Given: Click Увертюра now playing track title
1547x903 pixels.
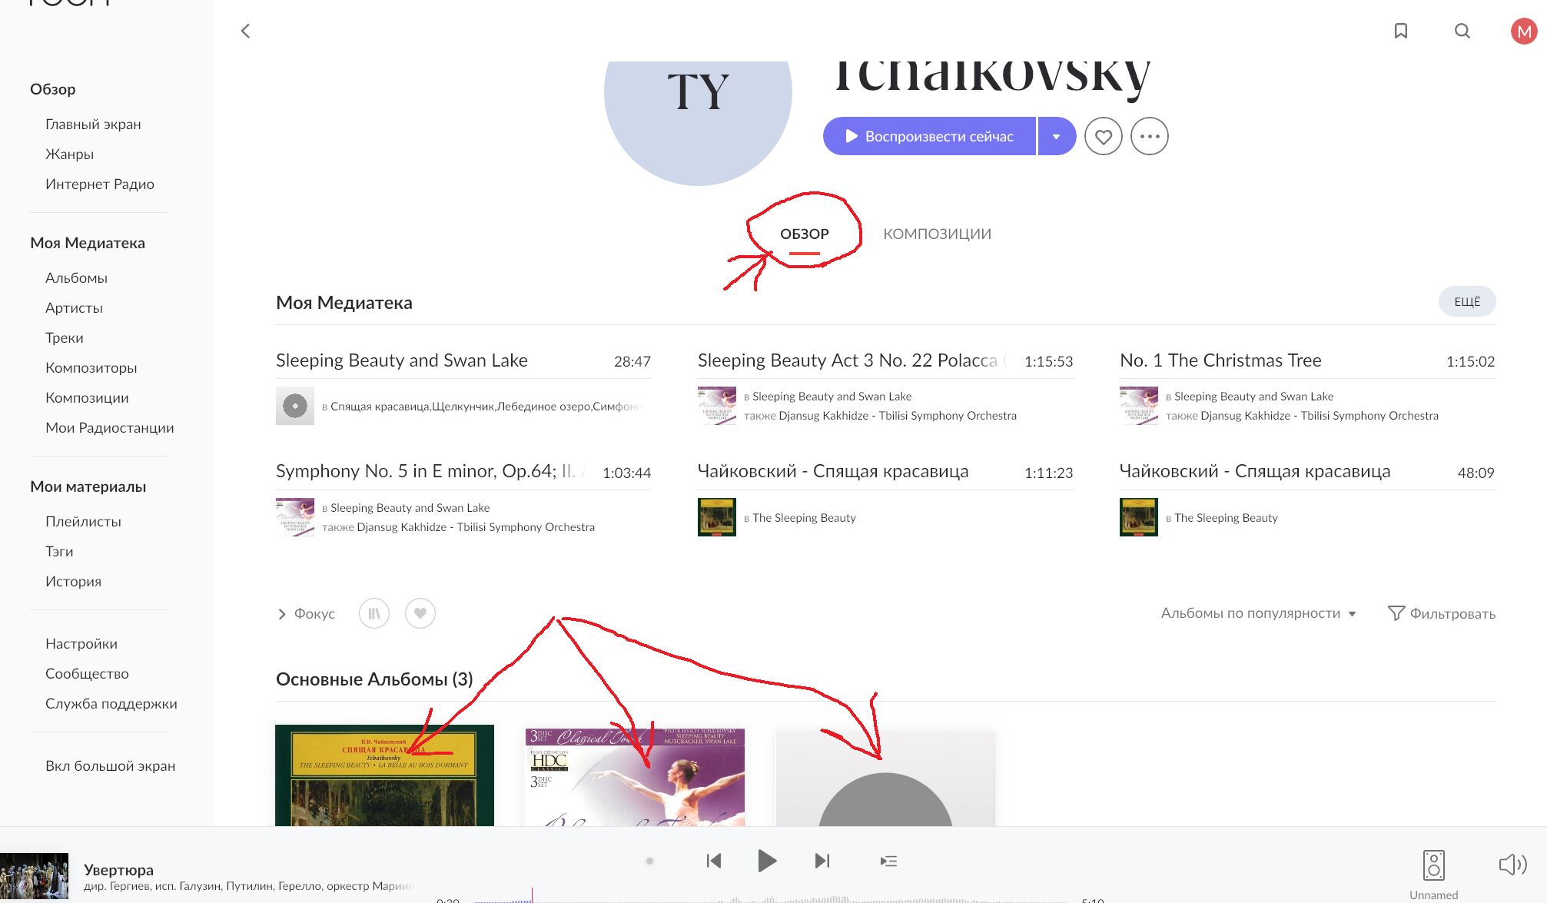Looking at the screenshot, I should [118, 869].
